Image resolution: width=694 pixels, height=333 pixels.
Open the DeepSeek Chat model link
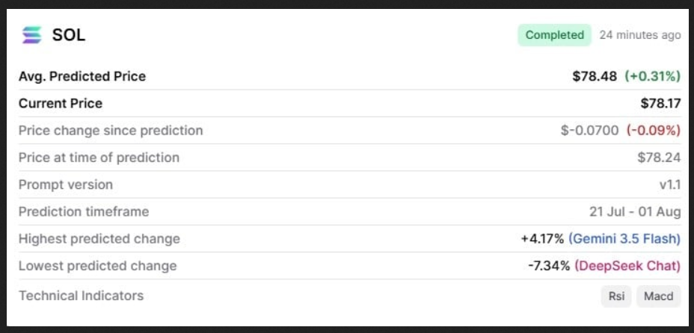[627, 266]
